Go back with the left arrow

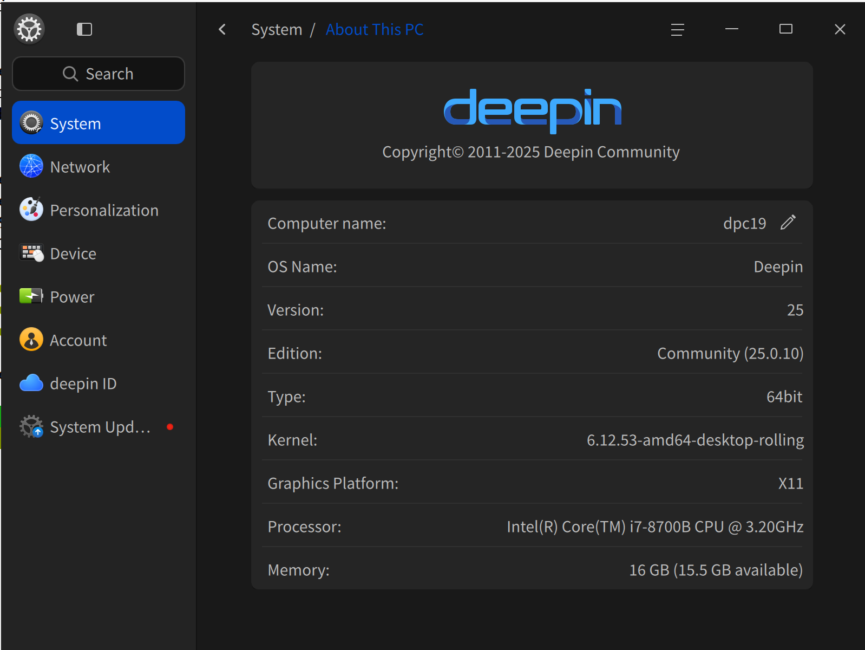(222, 29)
